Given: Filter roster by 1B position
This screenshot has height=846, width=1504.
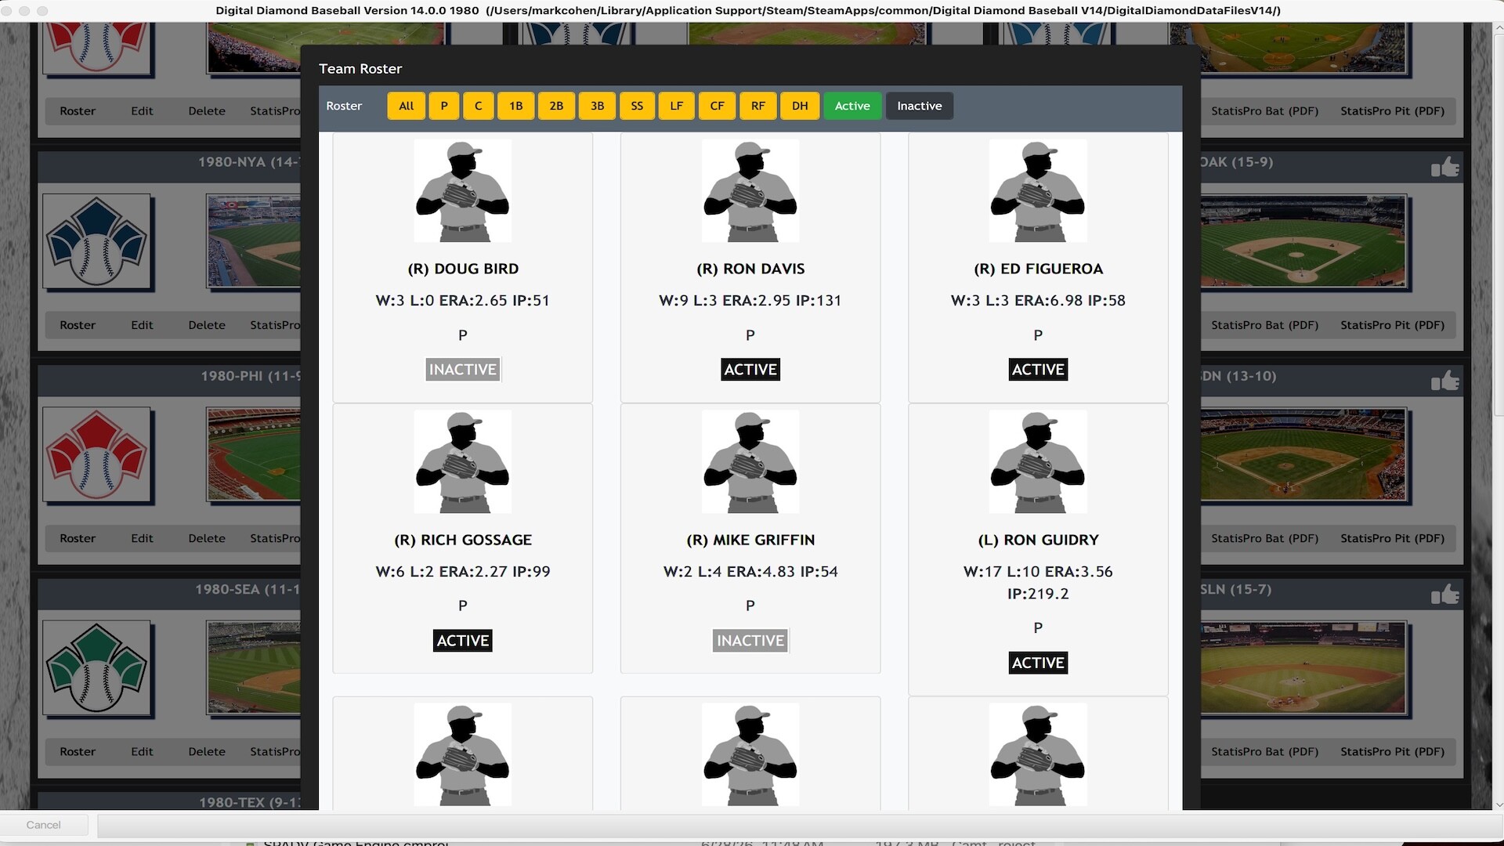Looking at the screenshot, I should (515, 106).
